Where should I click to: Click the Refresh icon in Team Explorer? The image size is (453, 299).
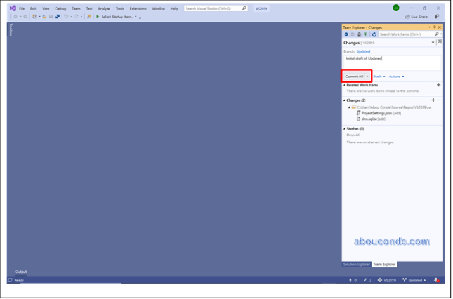pyautogui.click(x=374, y=34)
